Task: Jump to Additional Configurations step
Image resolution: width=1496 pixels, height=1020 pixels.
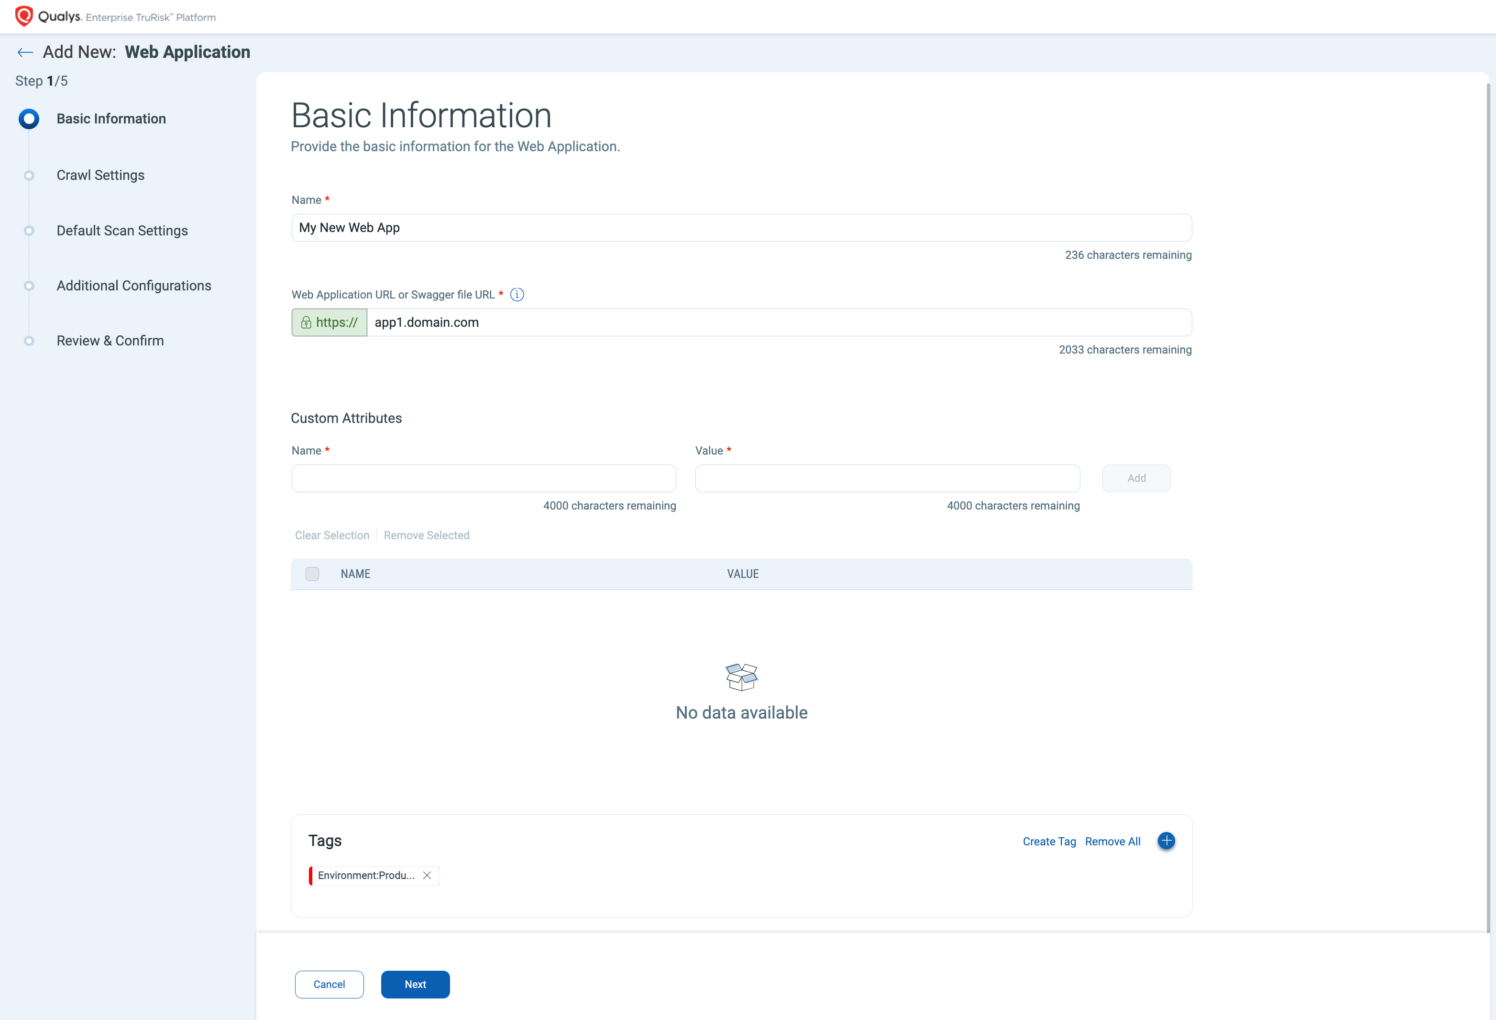Action: pos(133,285)
